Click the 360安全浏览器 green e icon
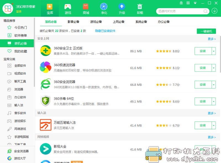Viewport: 221px width, 163px height. click(46, 84)
